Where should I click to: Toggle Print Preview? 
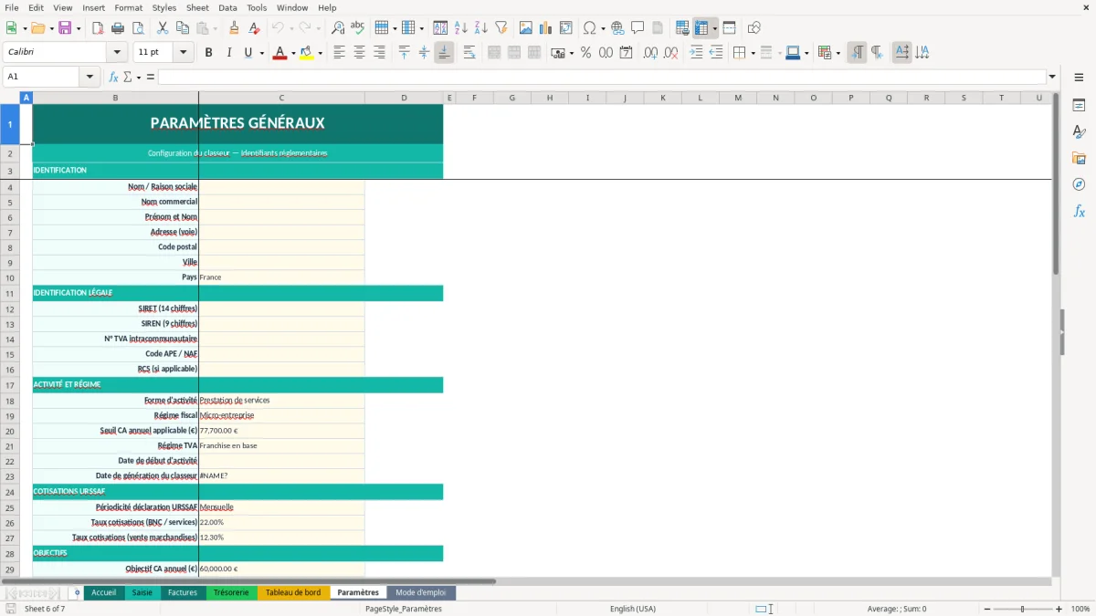click(x=137, y=28)
